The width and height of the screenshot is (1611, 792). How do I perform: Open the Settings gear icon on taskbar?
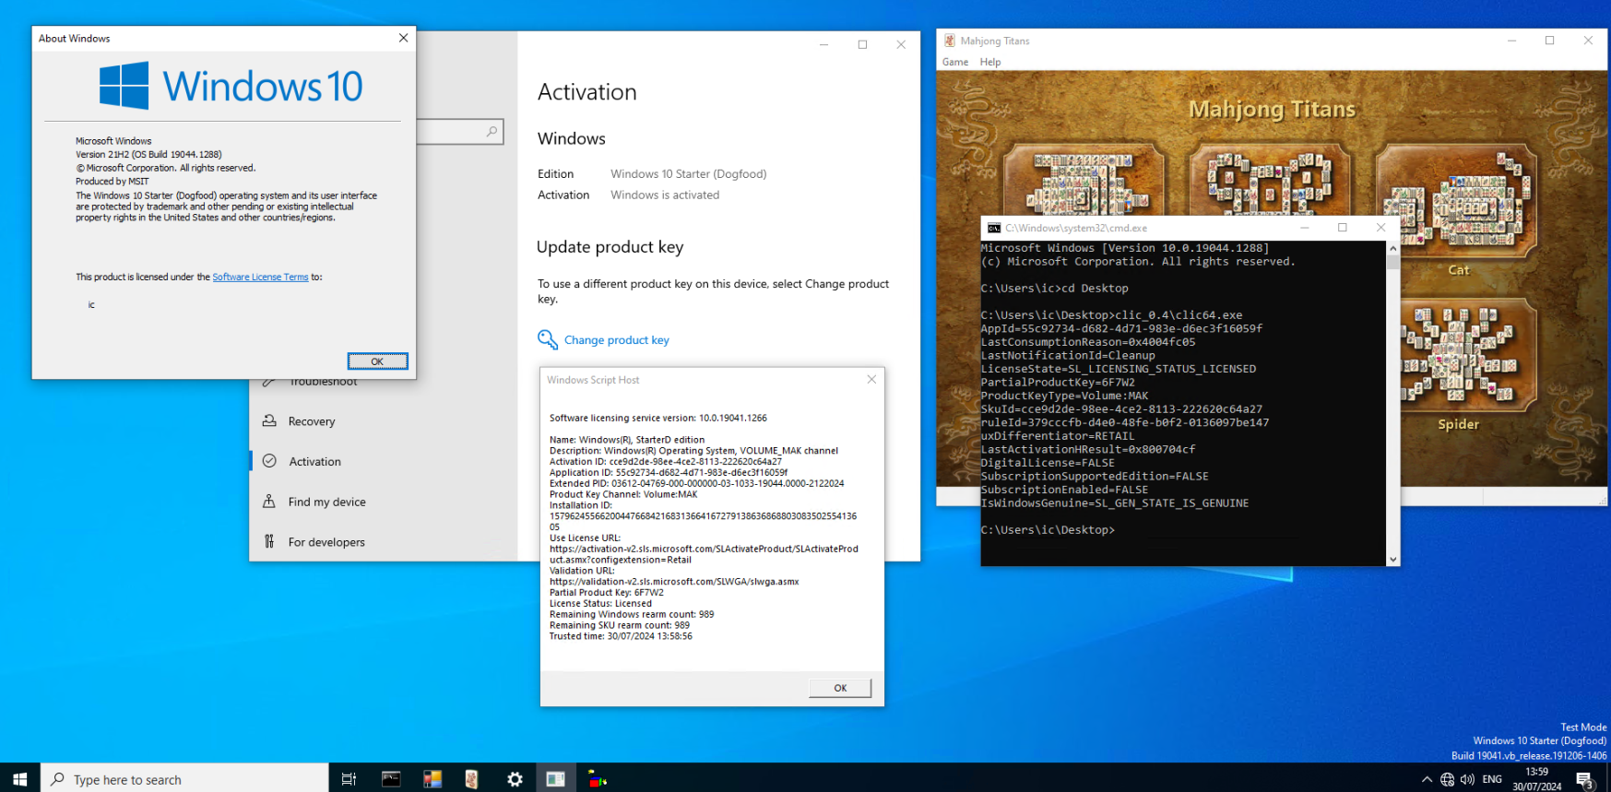click(x=515, y=779)
